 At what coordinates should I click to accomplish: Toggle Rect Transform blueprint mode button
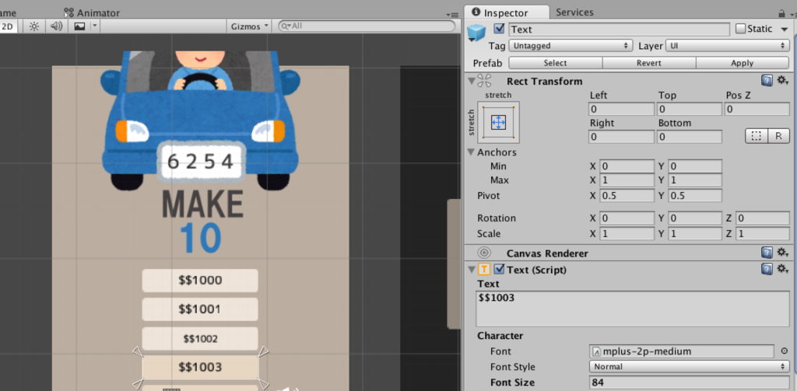click(x=757, y=136)
